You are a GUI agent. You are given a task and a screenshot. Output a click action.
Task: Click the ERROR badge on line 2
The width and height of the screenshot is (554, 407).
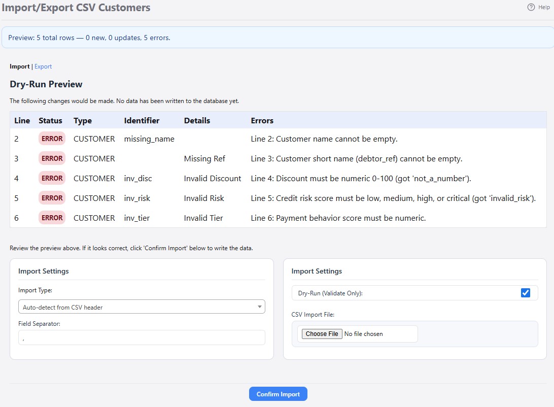tap(52, 139)
